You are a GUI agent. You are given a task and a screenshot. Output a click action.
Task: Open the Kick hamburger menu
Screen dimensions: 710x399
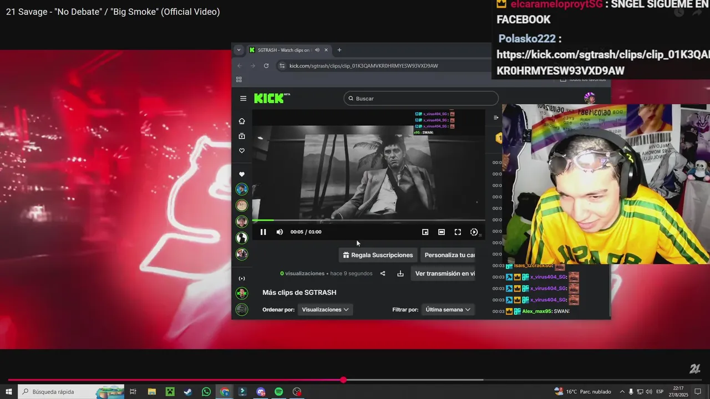coord(243,99)
